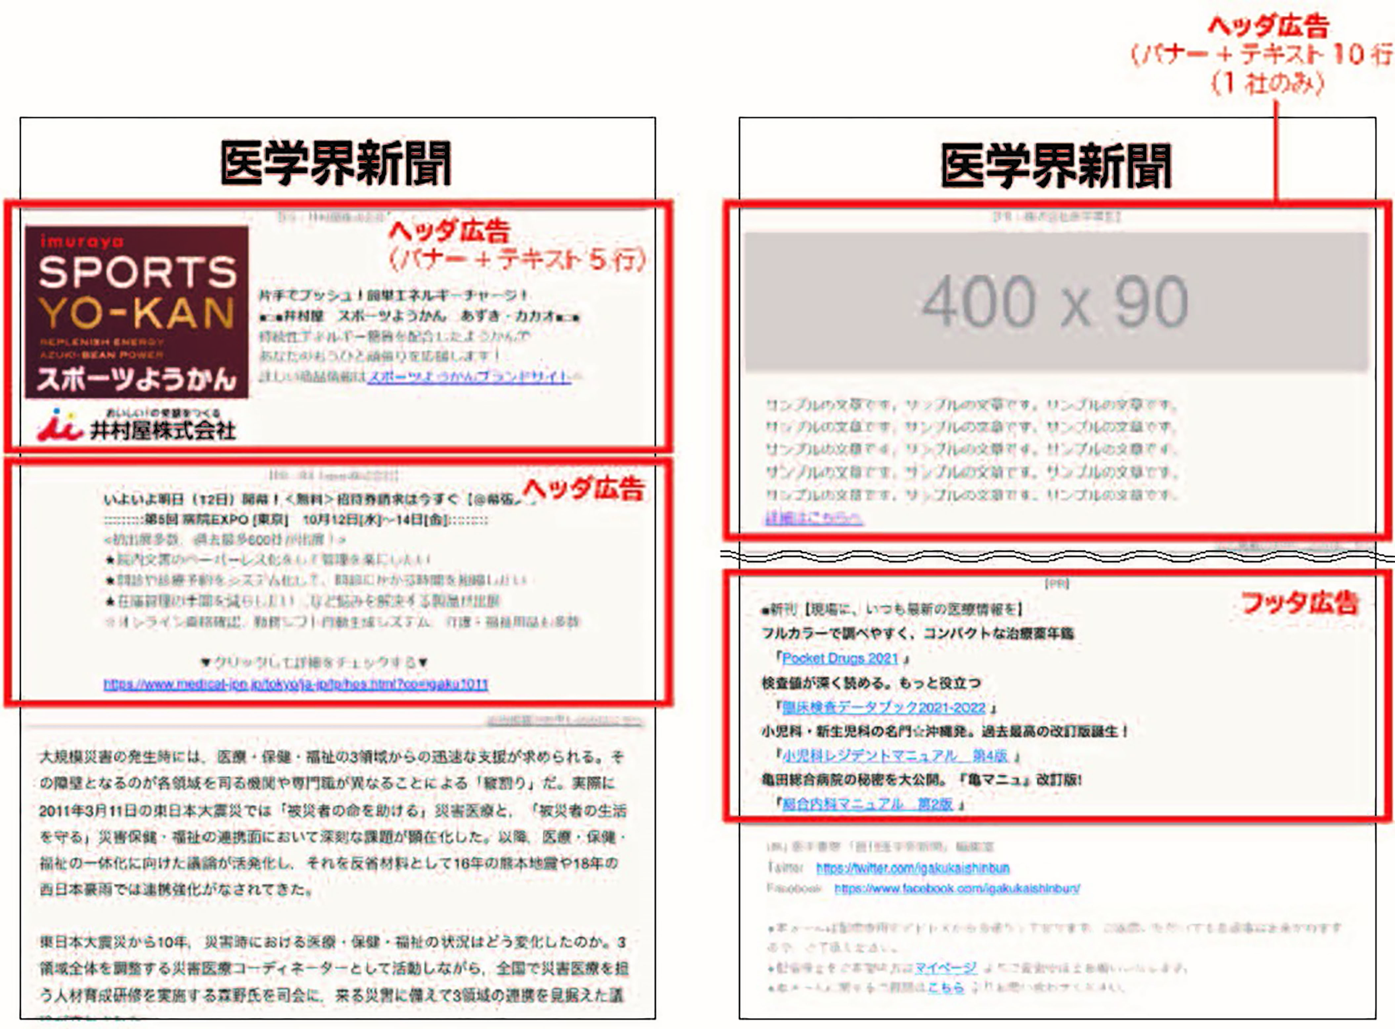Open the マイページ link in the footer

(x=945, y=968)
